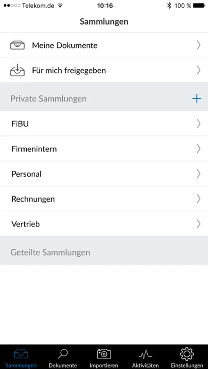Tap the chevron next to Vertrieb
The height and width of the screenshot is (369, 208).
(199, 224)
